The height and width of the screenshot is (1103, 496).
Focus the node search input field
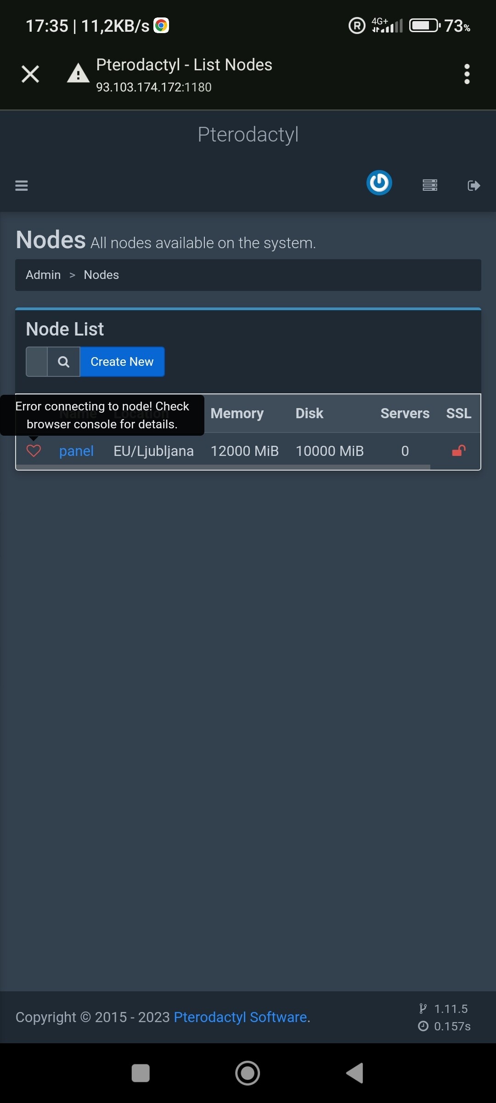37,362
